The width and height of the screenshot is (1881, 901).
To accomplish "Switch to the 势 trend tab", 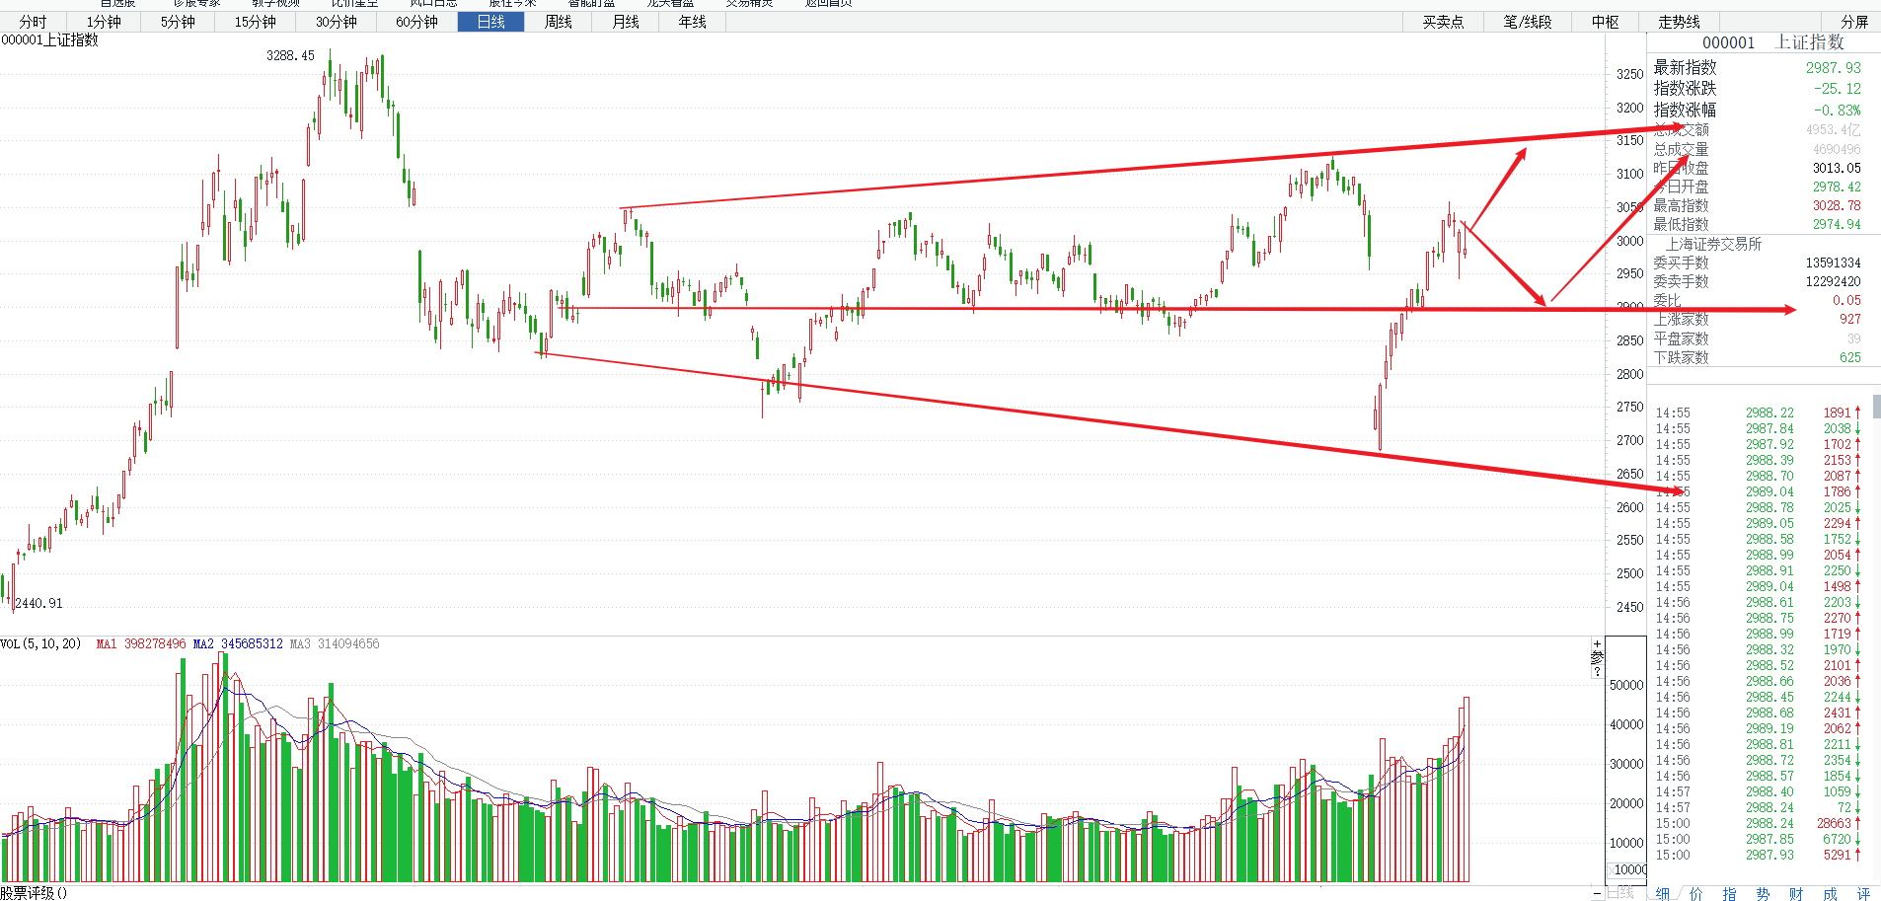I will pyautogui.click(x=1763, y=893).
